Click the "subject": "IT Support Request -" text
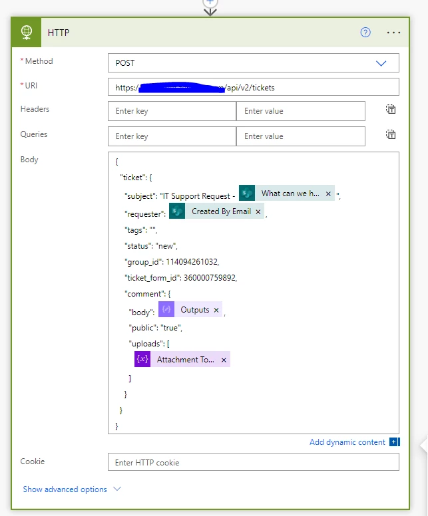428x516 pixels. pos(180,195)
